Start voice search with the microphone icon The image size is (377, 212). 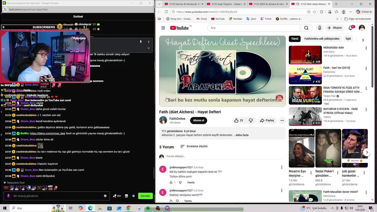click(320, 28)
